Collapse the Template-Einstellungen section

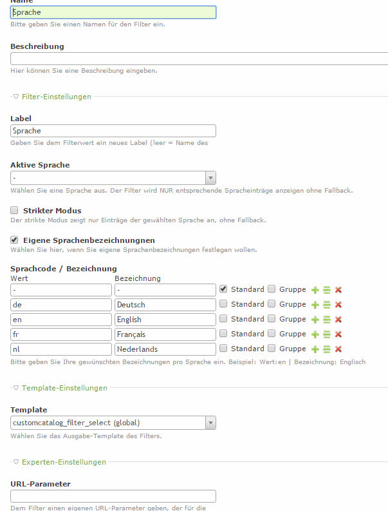[x=59, y=388]
